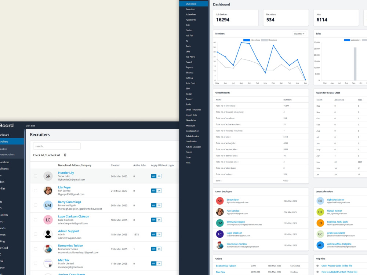Toggle Apply Without Login for Mat Trix
The image size is (367, 275).
(x=156, y=263)
